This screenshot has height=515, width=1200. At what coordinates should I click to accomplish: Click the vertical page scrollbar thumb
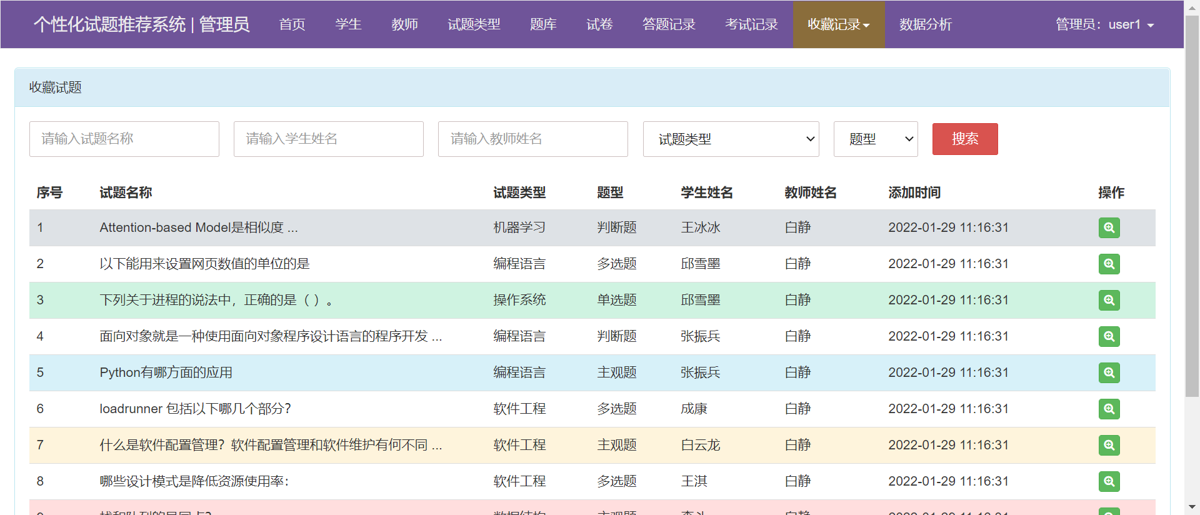point(1192,206)
